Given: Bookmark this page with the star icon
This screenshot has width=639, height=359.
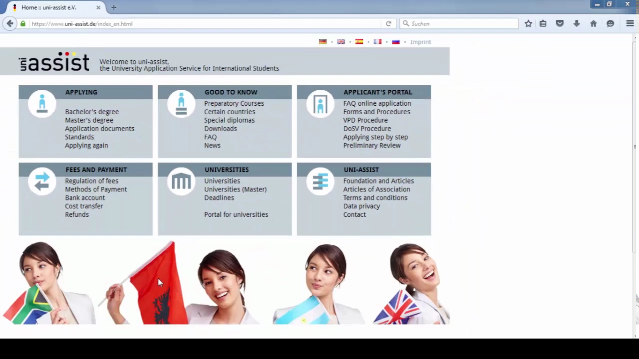Looking at the screenshot, I should (528, 23).
